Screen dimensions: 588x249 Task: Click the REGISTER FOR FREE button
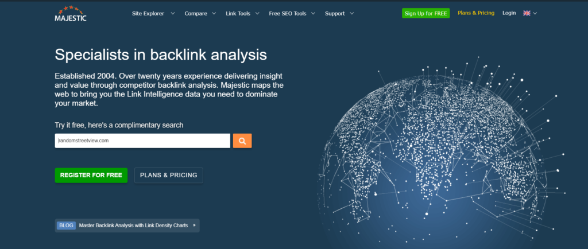click(91, 175)
